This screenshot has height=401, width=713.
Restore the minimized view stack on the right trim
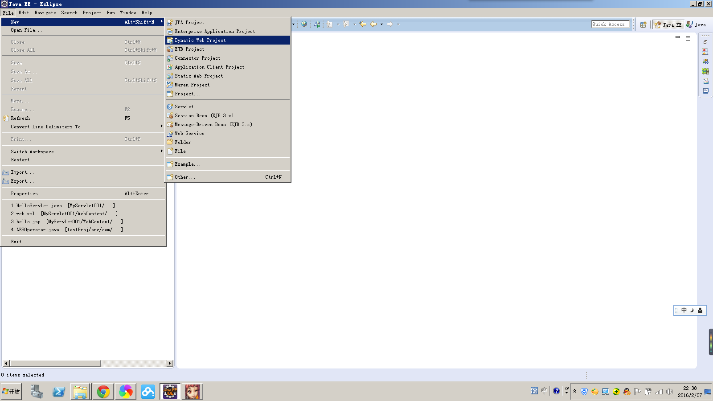tap(705, 41)
